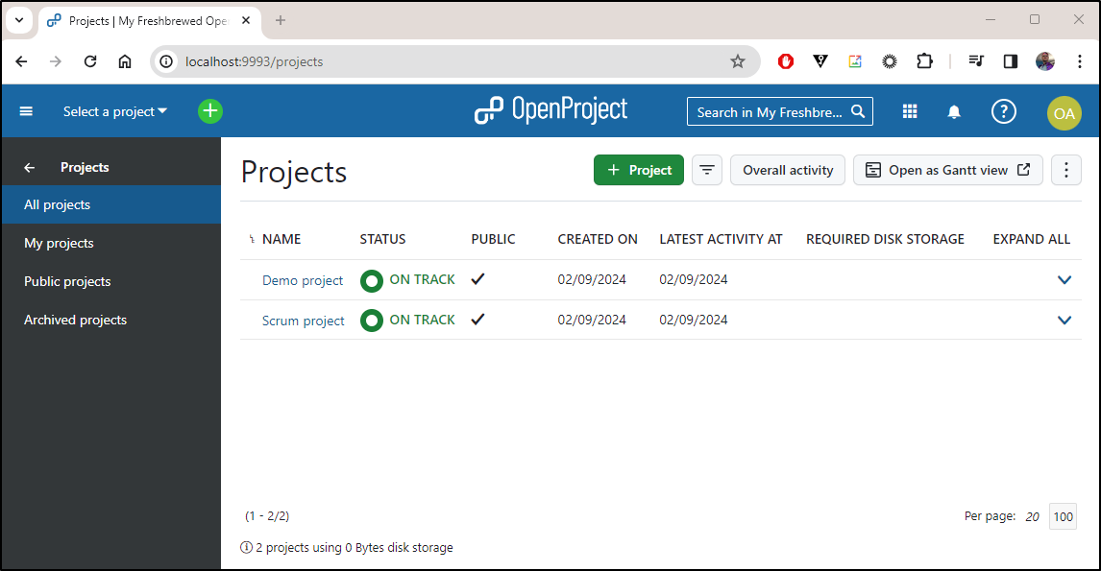This screenshot has height=571, width=1101.
Task: Open the Demo project link
Action: coord(303,280)
